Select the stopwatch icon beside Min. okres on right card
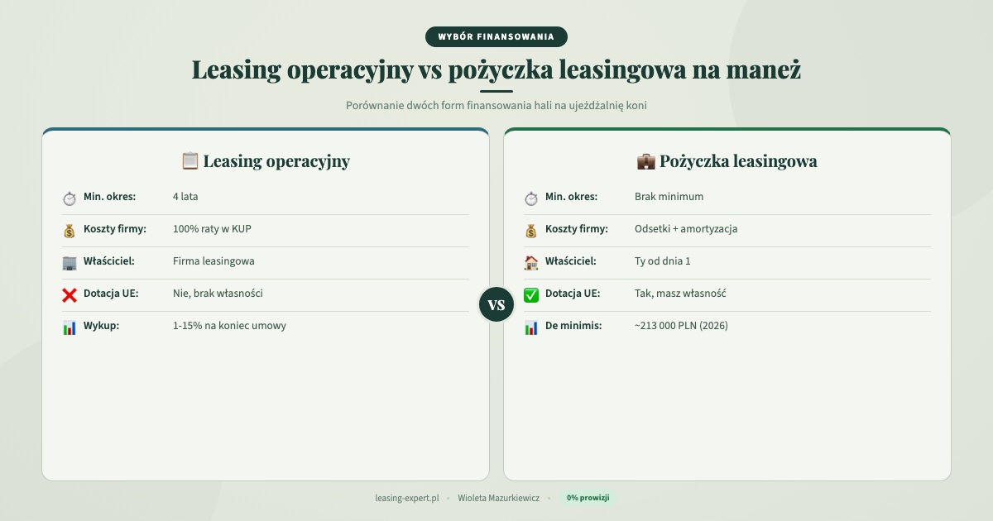Image resolution: width=993 pixels, height=521 pixels. point(530,197)
